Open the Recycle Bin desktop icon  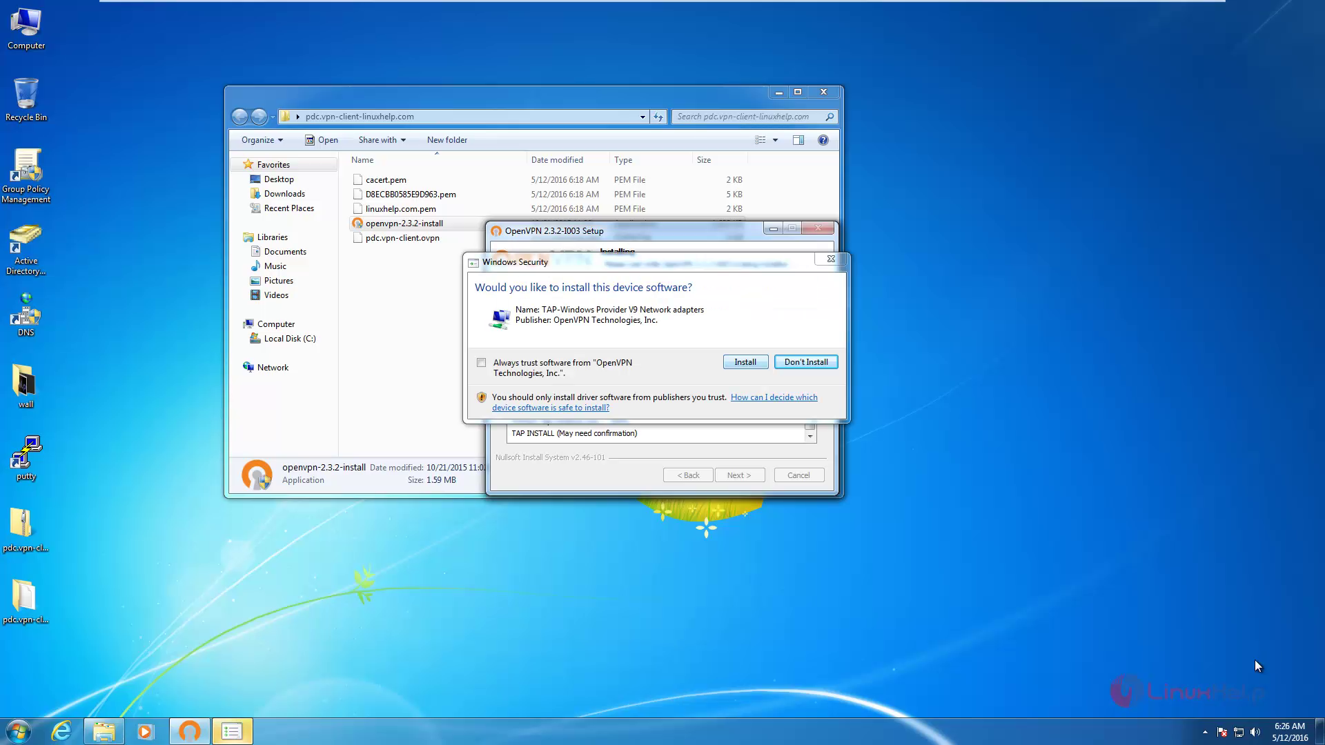26,100
